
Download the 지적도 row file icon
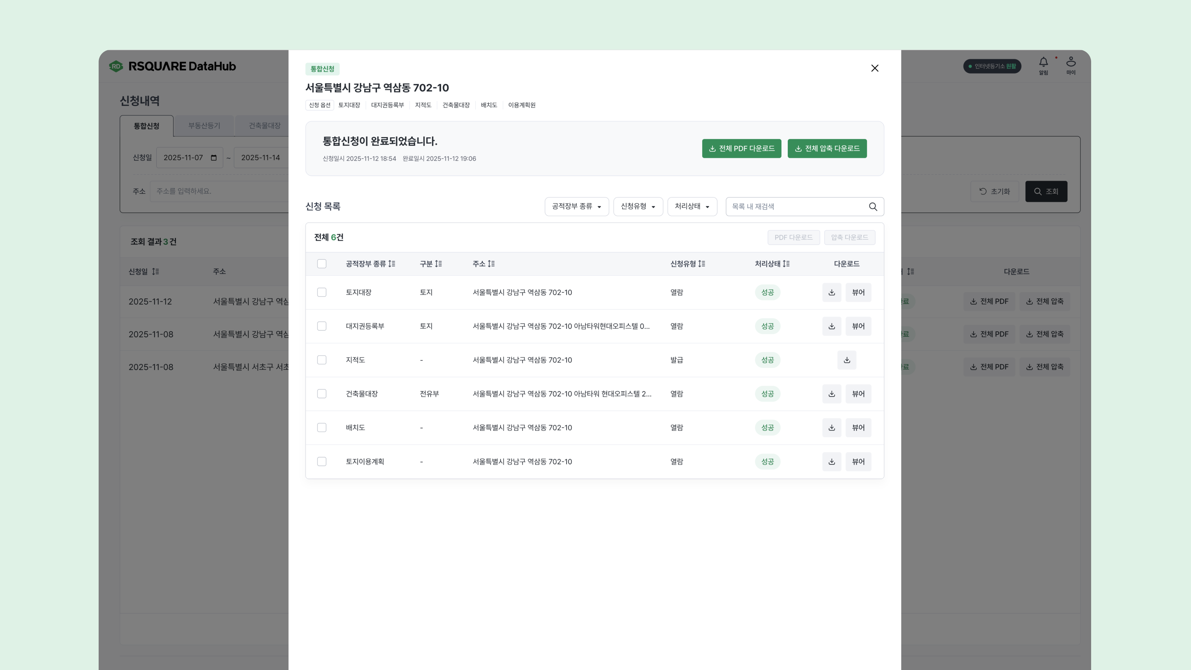coord(846,360)
